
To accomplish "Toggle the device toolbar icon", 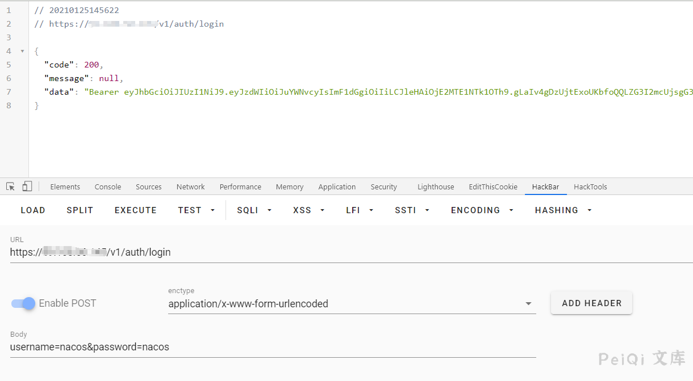I will coord(27,187).
